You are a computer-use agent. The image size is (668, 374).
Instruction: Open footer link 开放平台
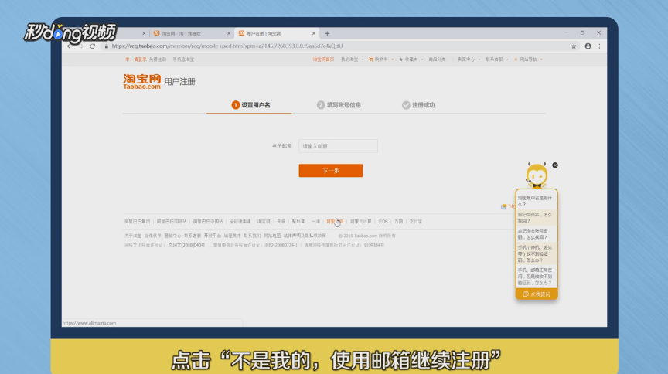[x=212, y=236]
